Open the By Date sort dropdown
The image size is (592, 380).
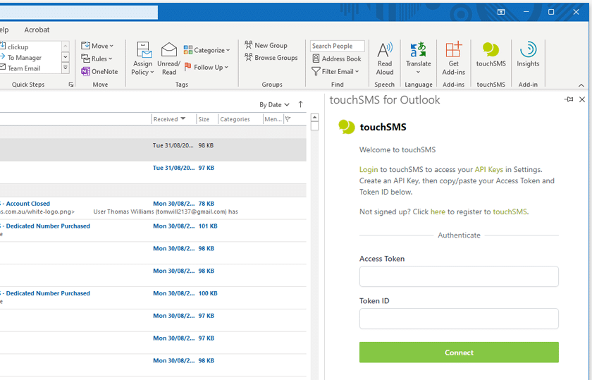coord(274,104)
